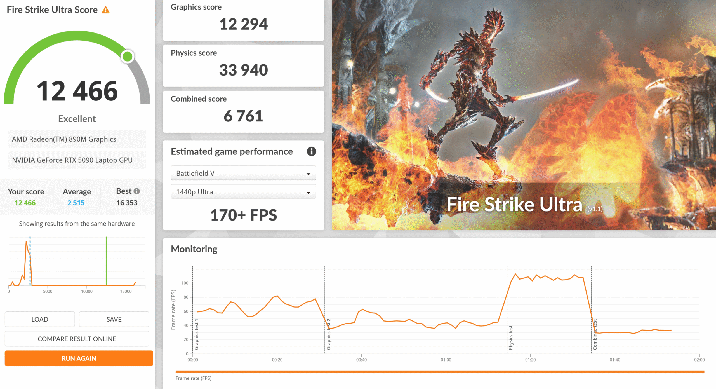
Task: Click the orange RUN AGAIN button
Action: point(79,358)
